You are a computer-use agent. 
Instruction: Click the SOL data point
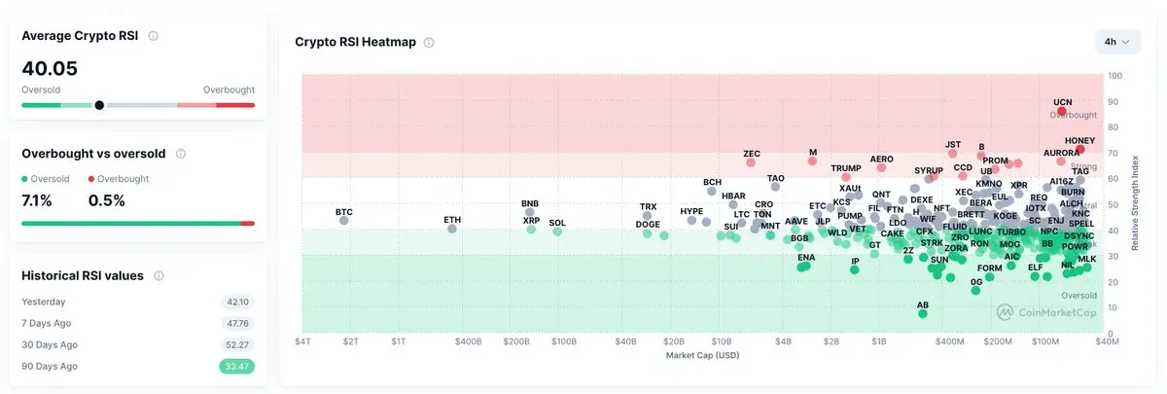[x=557, y=232]
